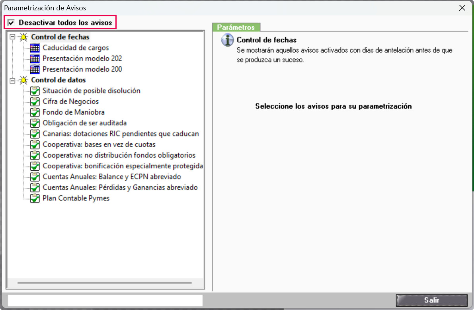Screen dimensions: 474x310
Task: Click calendar icon for Caducidad de cargos
Action: [x=35, y=48]
